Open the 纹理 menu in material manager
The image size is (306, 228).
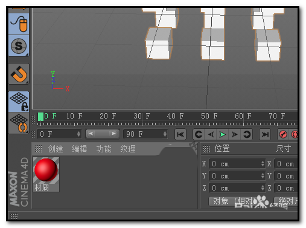click(x=128, y=149)
